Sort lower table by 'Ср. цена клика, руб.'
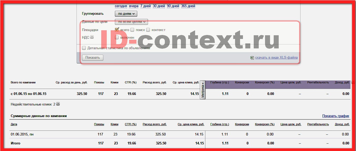This screenshot has width=356, height=151. pos(191,124)
